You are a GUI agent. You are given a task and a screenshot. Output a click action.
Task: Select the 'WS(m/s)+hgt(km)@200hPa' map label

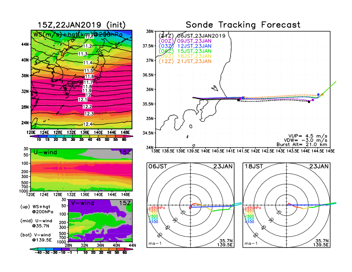(x=78, y=35)
